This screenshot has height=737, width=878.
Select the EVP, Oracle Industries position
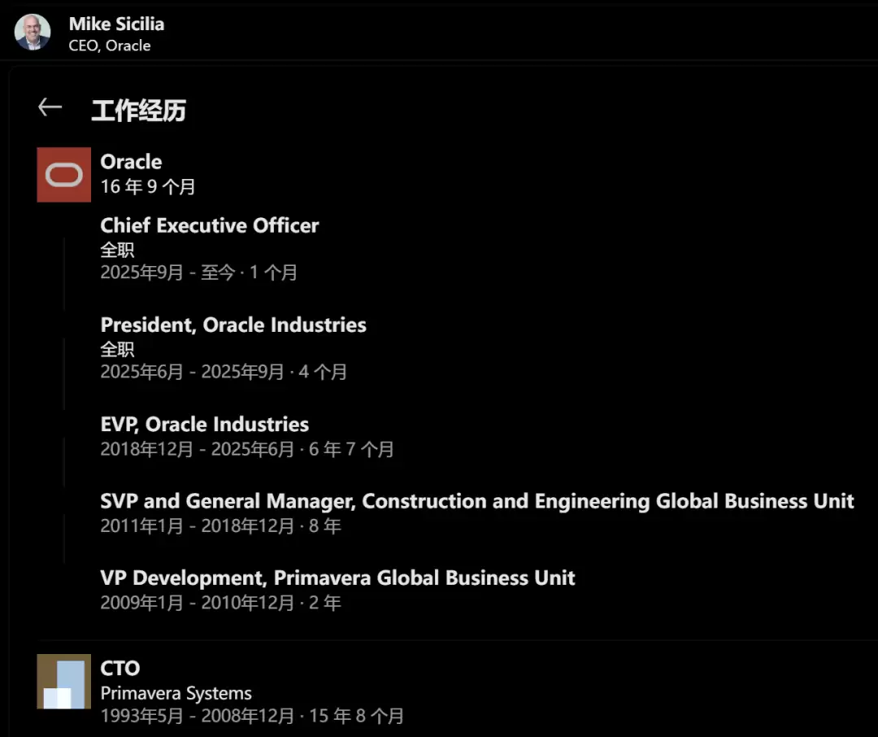point(205,424)
